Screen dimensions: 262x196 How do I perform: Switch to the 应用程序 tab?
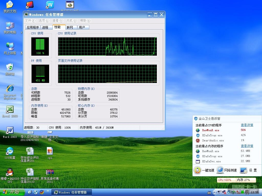click(33, 27)
